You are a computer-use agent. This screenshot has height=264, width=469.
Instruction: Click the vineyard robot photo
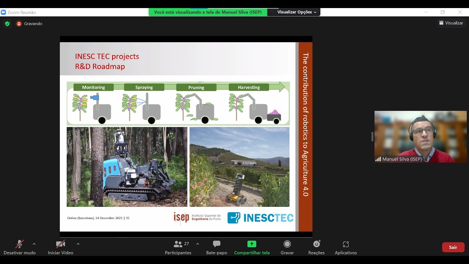point(239,167)
